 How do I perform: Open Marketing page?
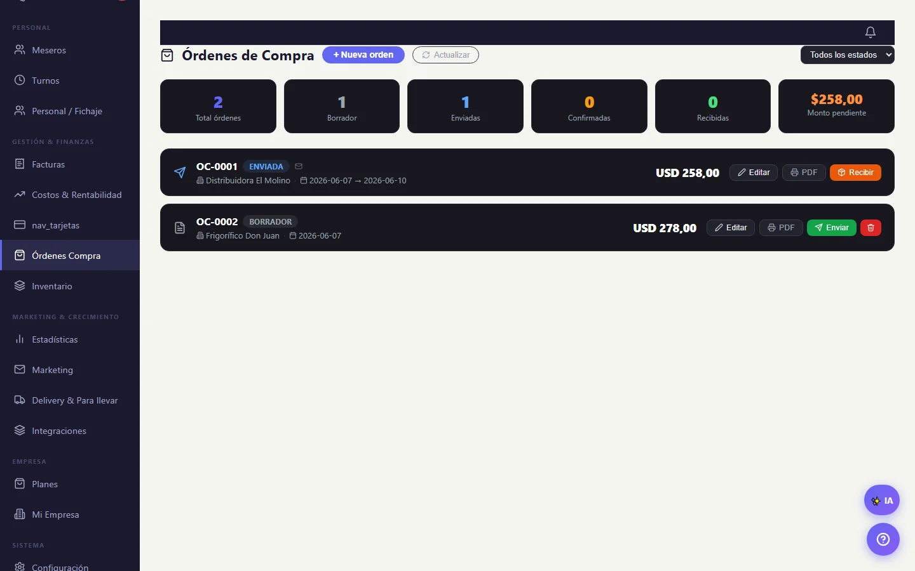70,370
